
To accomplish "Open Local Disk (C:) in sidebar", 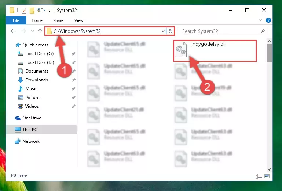I will 39,54.
